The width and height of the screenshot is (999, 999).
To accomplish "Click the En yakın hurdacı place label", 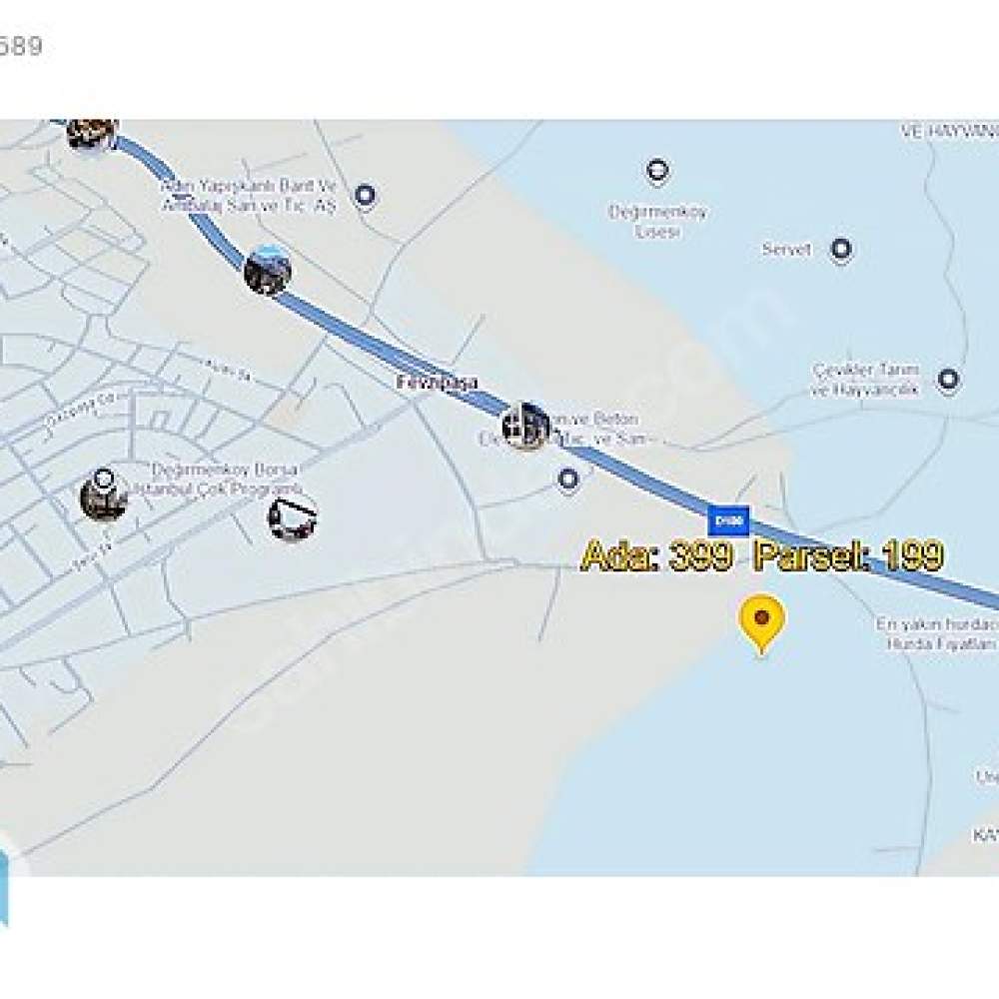I will point(937,634).
